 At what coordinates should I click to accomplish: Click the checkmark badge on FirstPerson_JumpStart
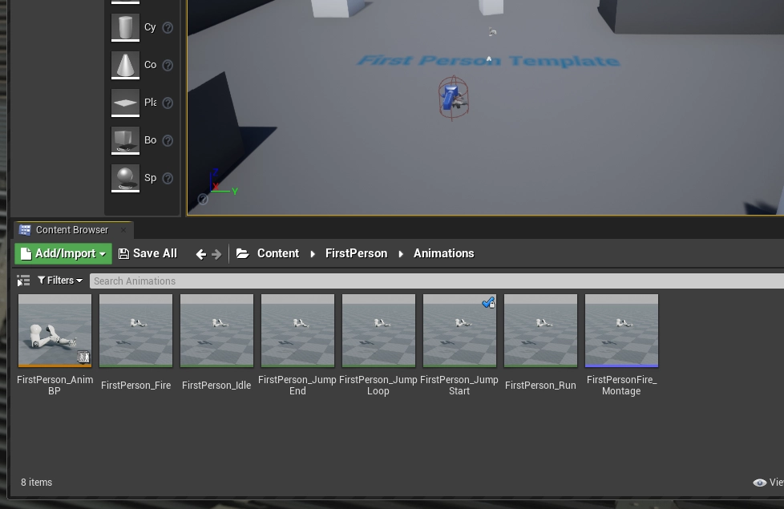[488, 302]
